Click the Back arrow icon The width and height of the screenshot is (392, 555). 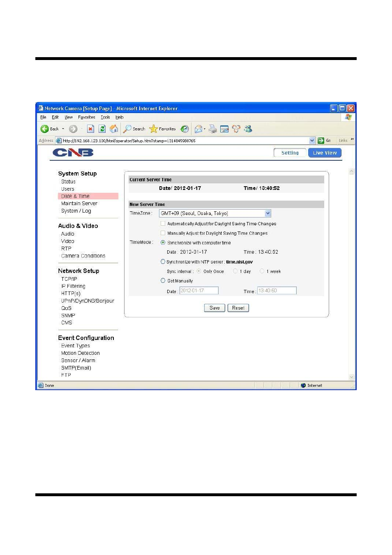[x=44, y=129]
